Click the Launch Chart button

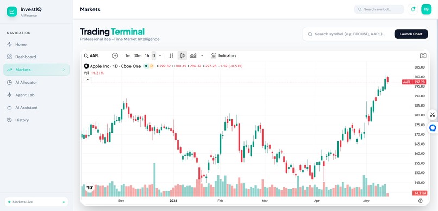click(411, 34)
